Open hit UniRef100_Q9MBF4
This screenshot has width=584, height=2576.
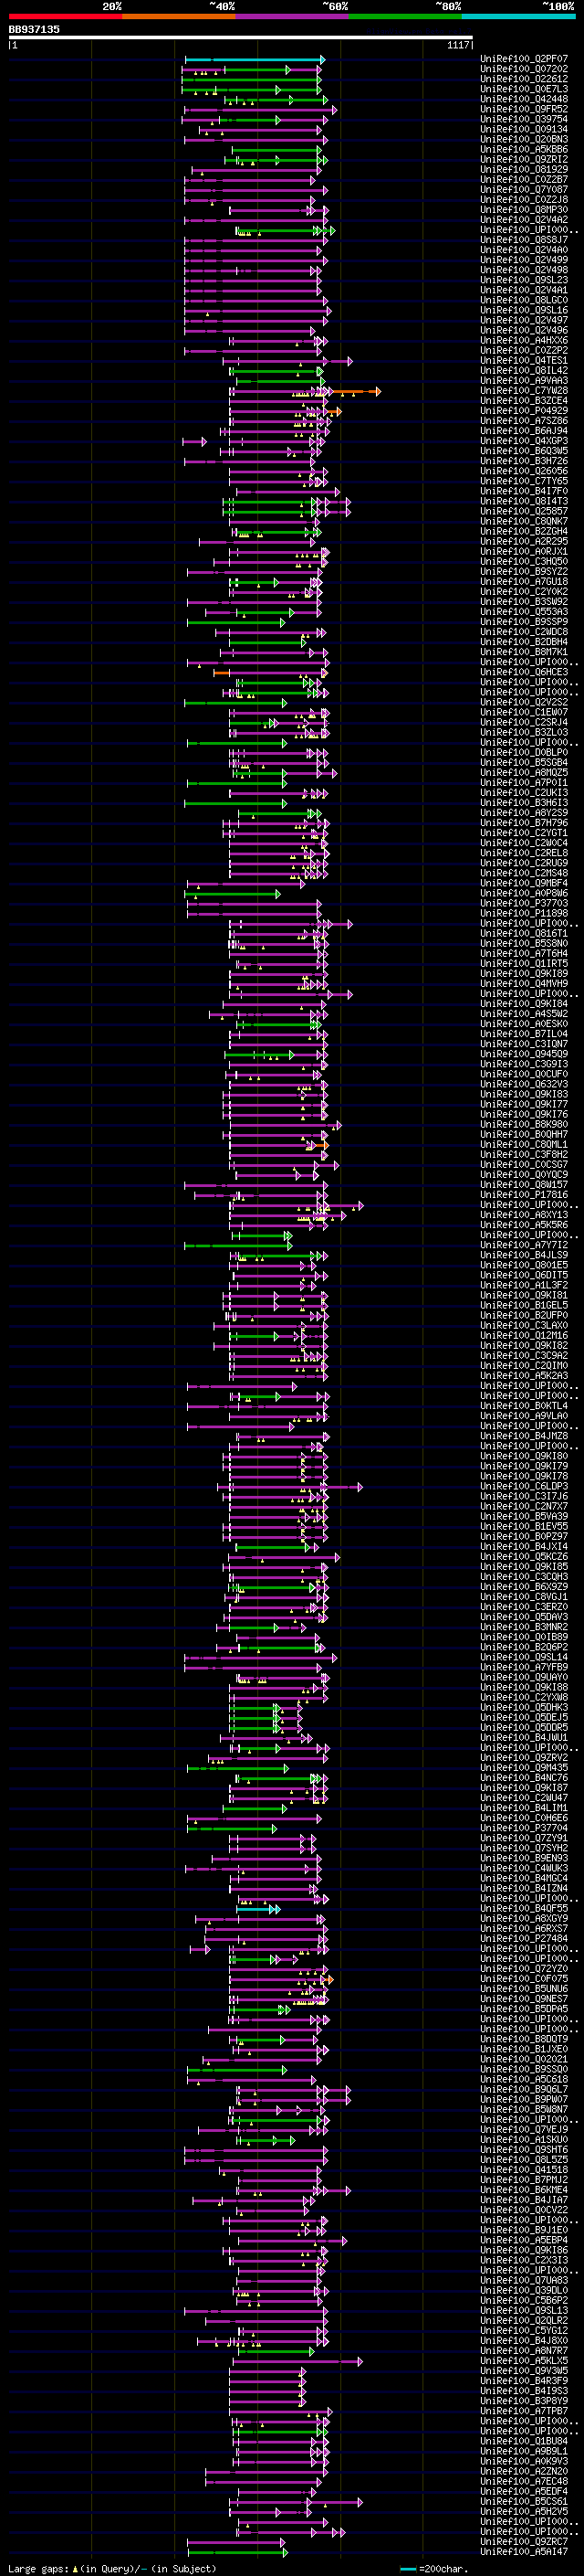[524, 883]
